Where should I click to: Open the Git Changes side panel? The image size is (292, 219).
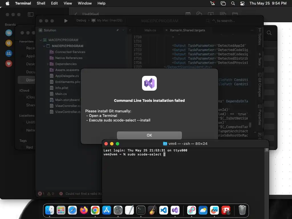[259, 85]
